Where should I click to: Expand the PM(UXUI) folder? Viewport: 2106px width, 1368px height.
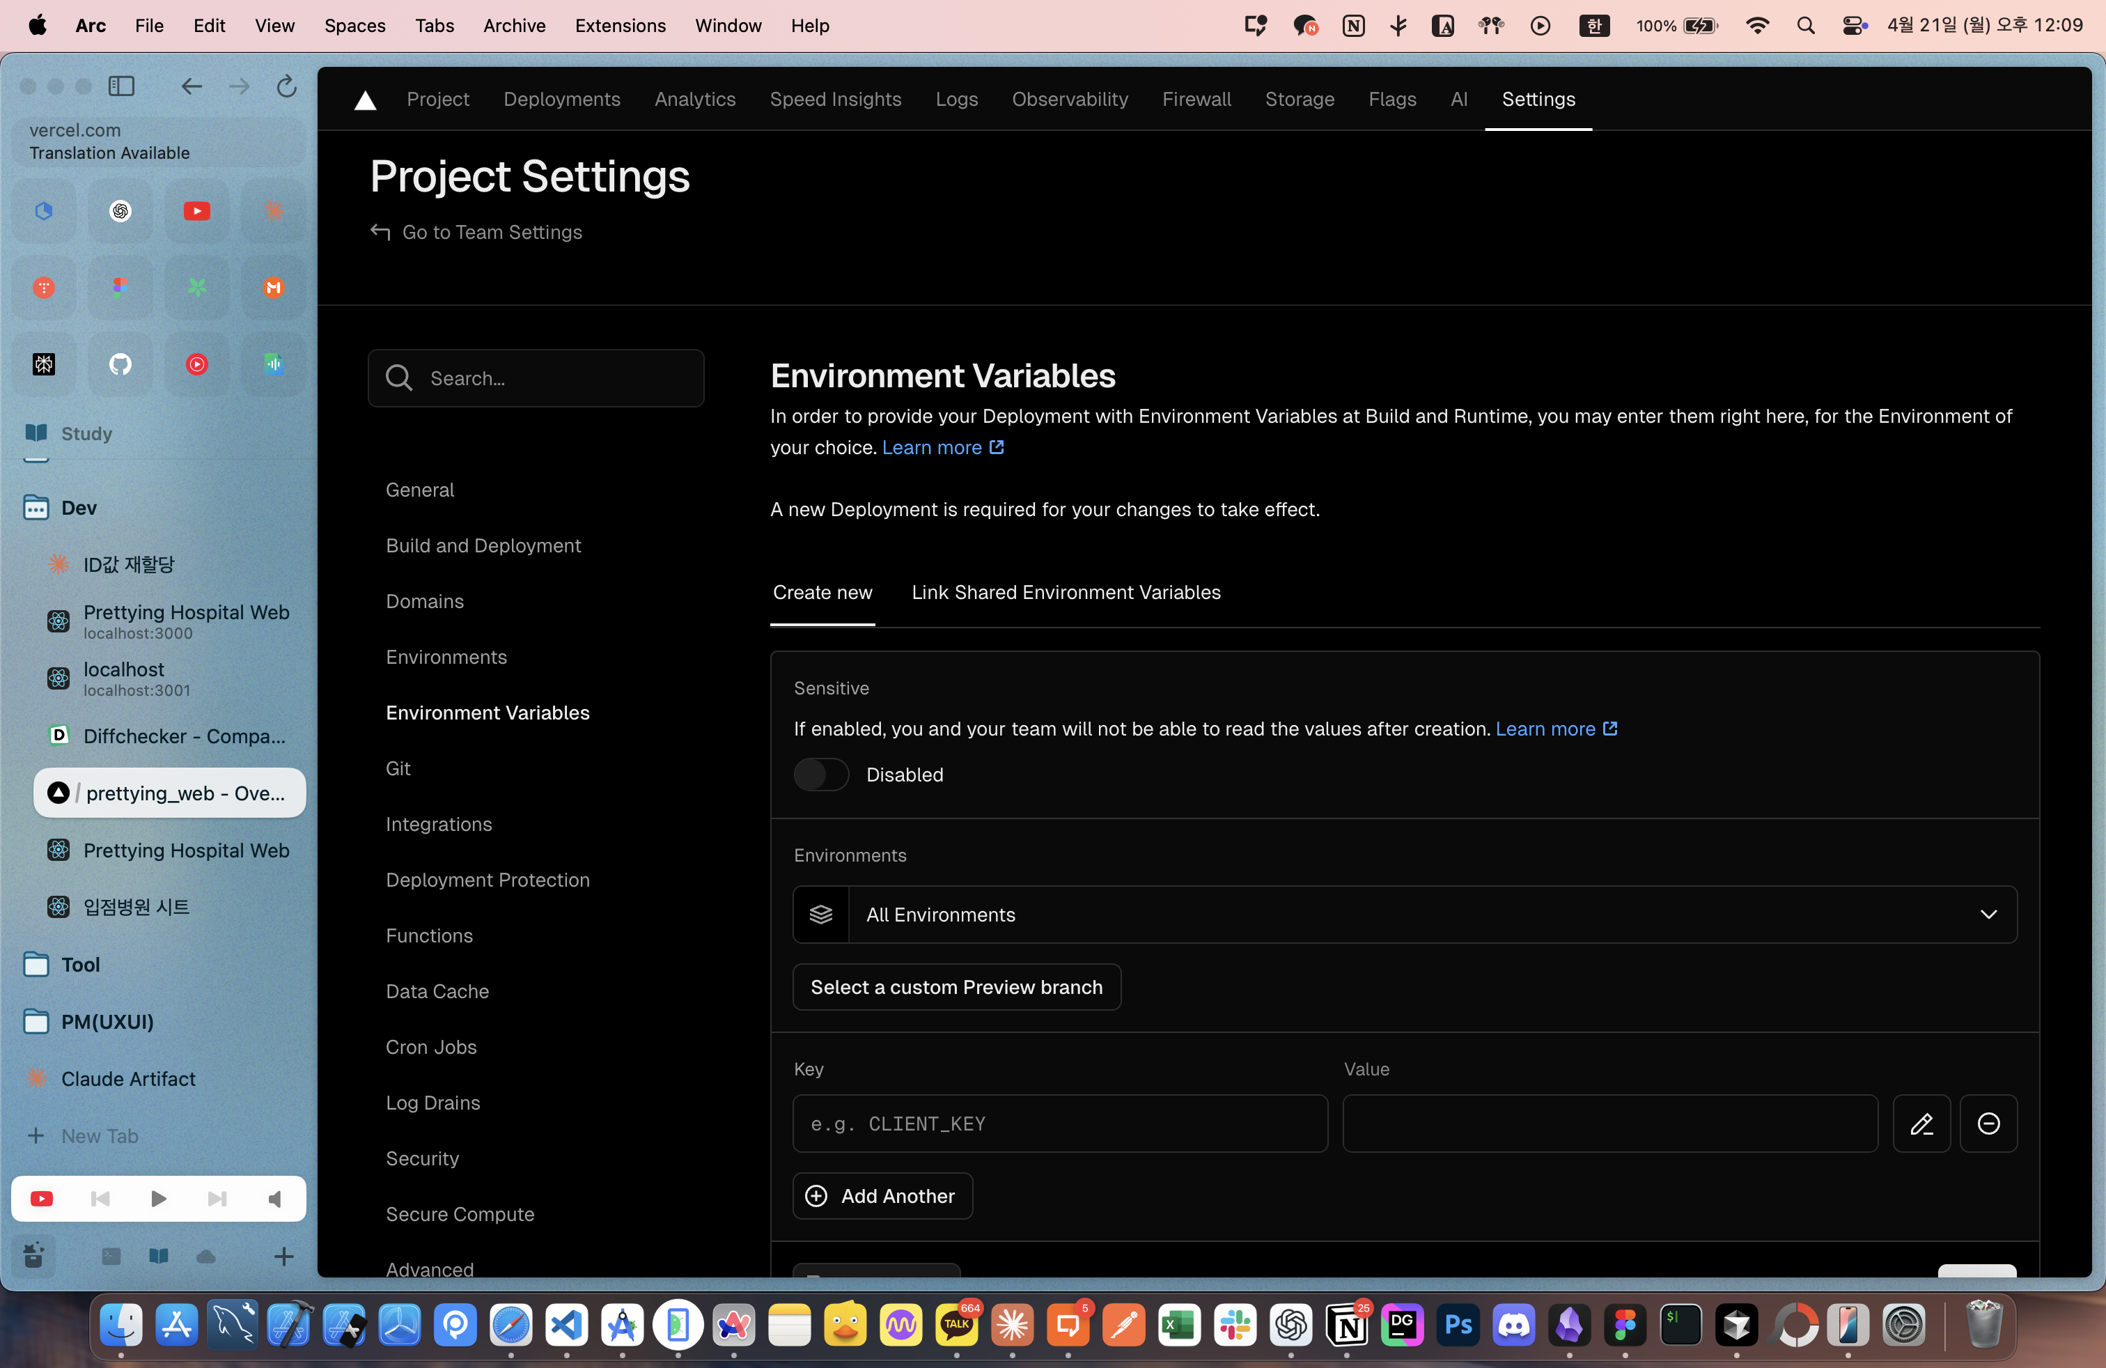click(106, 1021)
